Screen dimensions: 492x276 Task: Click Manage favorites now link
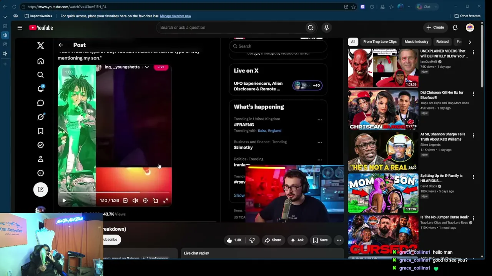click(175, 16)
